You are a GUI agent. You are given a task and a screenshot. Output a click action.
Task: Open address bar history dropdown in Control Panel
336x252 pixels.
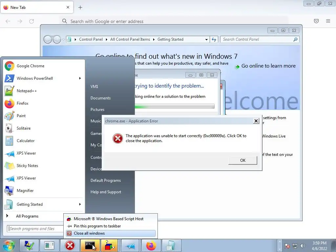click(206, 40)
